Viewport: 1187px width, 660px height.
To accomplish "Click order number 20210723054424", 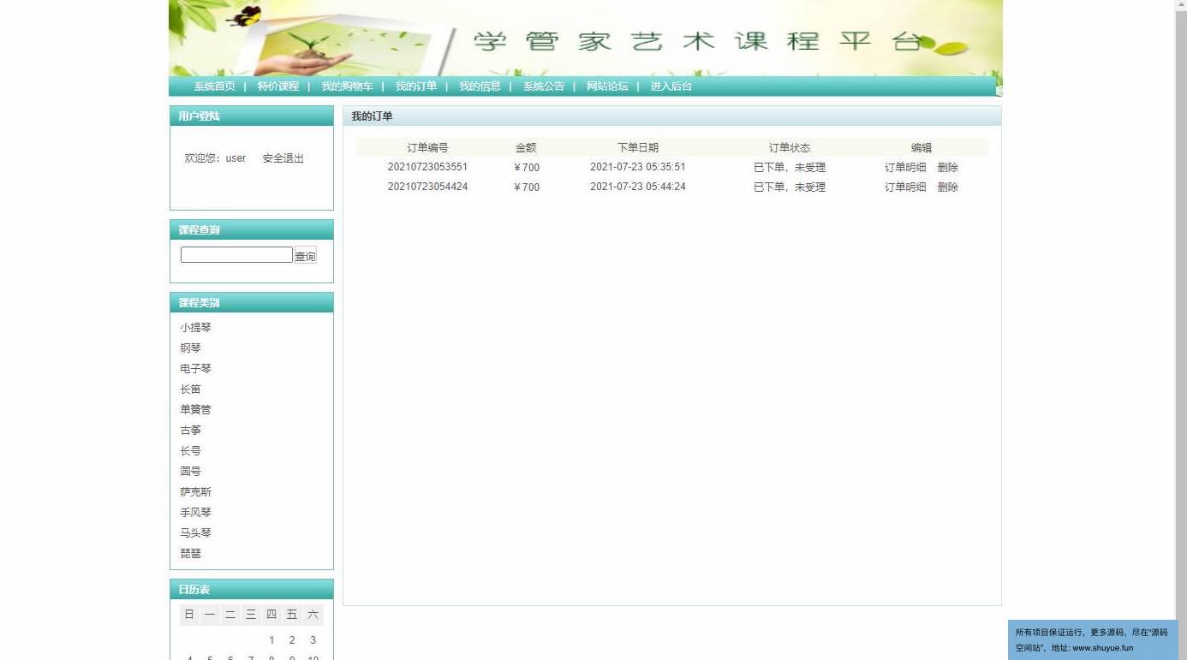I will 427,187.
